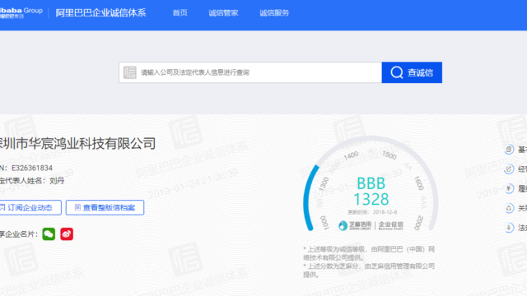Share company card via Weibo icon
The height and width of the screenshot is (296, 527).
[67, 234]
